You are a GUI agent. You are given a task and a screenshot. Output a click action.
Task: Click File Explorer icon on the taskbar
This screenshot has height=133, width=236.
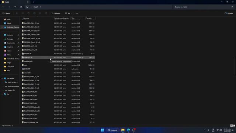pos(123,130)
